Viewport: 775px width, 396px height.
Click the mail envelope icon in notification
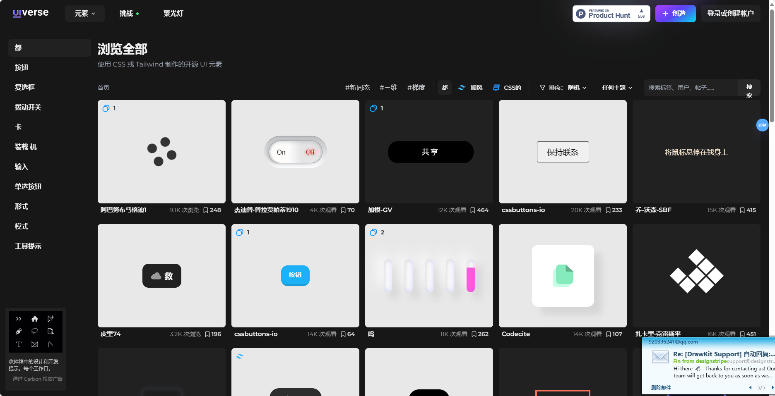(660, 356)
